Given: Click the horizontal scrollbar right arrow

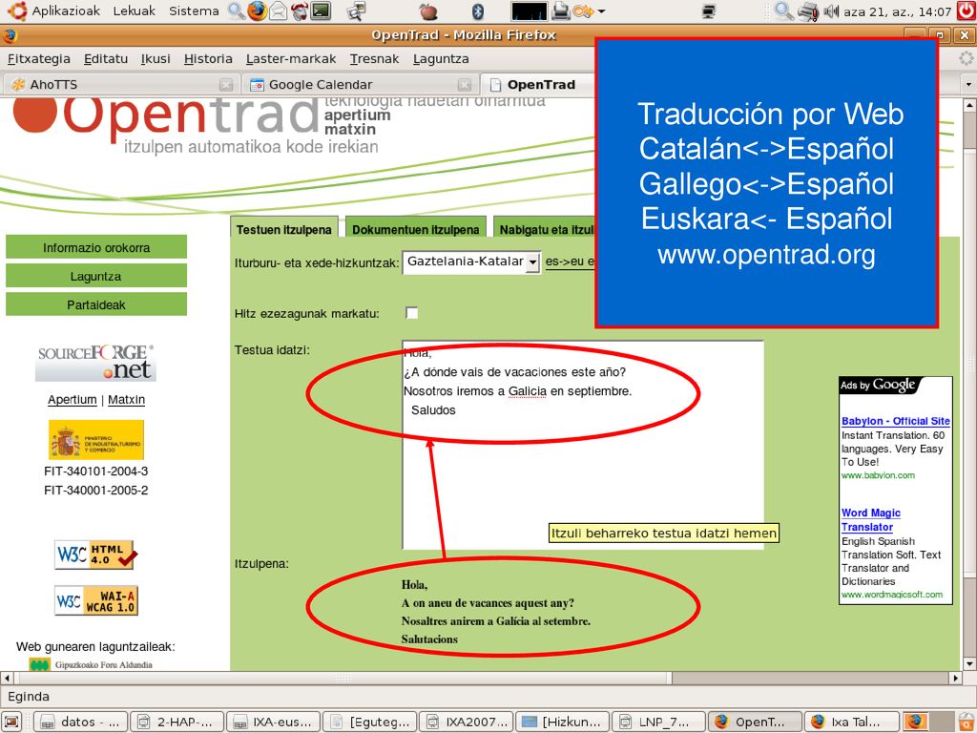Looking at the screenshot, I should [x=955, y=678].
